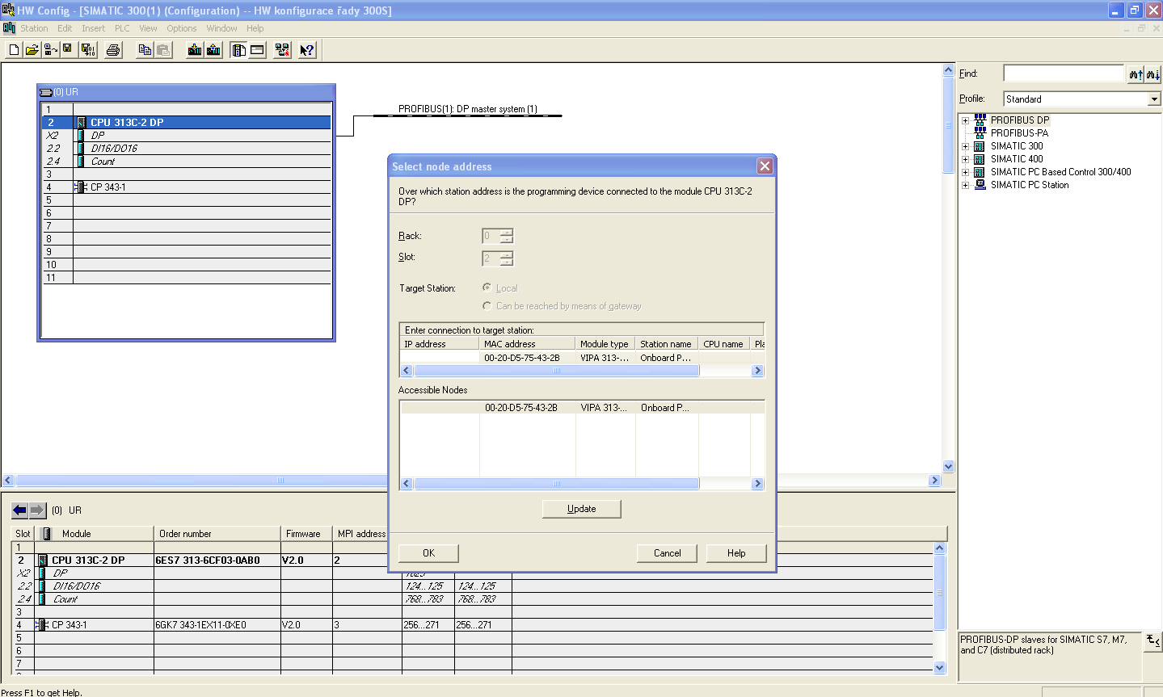Click the target station list horizontal scrollbar
Viewport: 1163px width, 697px height.
click(582, 371)
